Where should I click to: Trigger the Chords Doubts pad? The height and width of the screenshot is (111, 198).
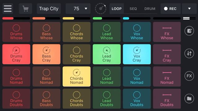click(x=76, y=99)
